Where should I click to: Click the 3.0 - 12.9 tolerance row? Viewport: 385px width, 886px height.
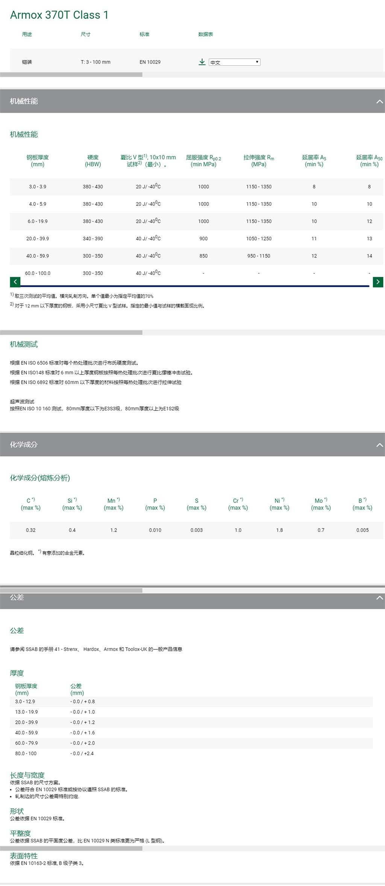tap(191, 701)
